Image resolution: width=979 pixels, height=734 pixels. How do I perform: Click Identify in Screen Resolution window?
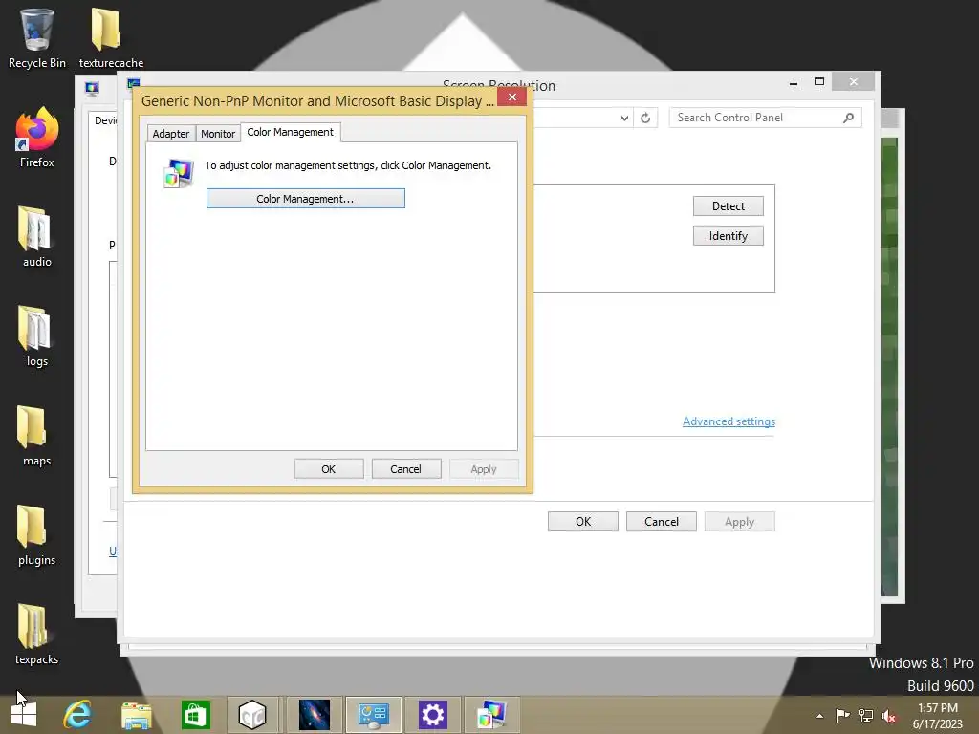728,236
